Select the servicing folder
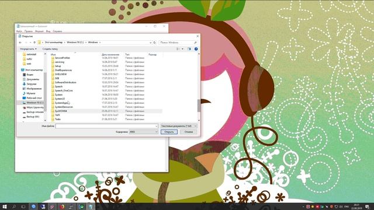 pos(60,62)
